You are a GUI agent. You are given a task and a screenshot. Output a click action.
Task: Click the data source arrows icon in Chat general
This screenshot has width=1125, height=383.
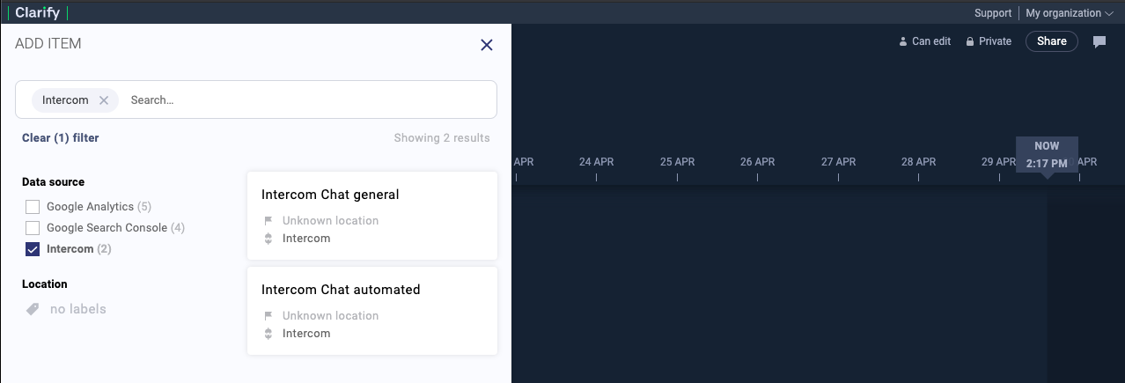(268, 239)
